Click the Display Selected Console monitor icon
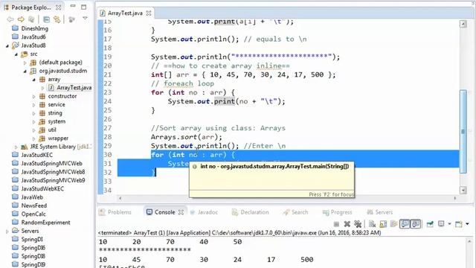This screenshot has width=476, height=268. [x=441, y=224]
